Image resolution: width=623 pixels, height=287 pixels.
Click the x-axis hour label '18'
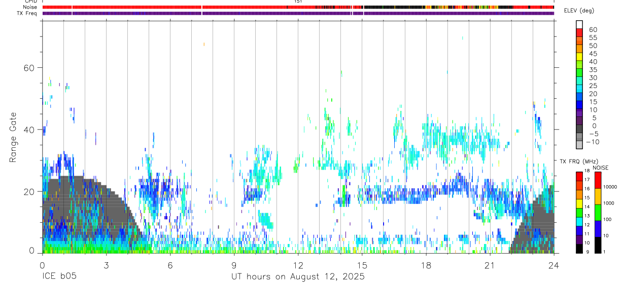coord(426,265)
